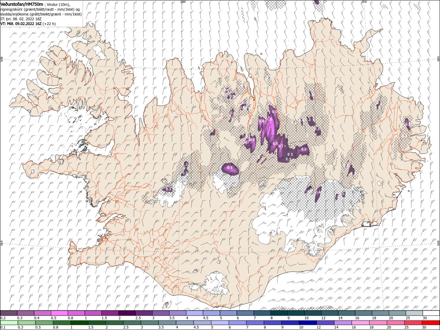Pick the gray-green 3 rain-scale swatch
The image size is (440, 330).
pos(150,323)
